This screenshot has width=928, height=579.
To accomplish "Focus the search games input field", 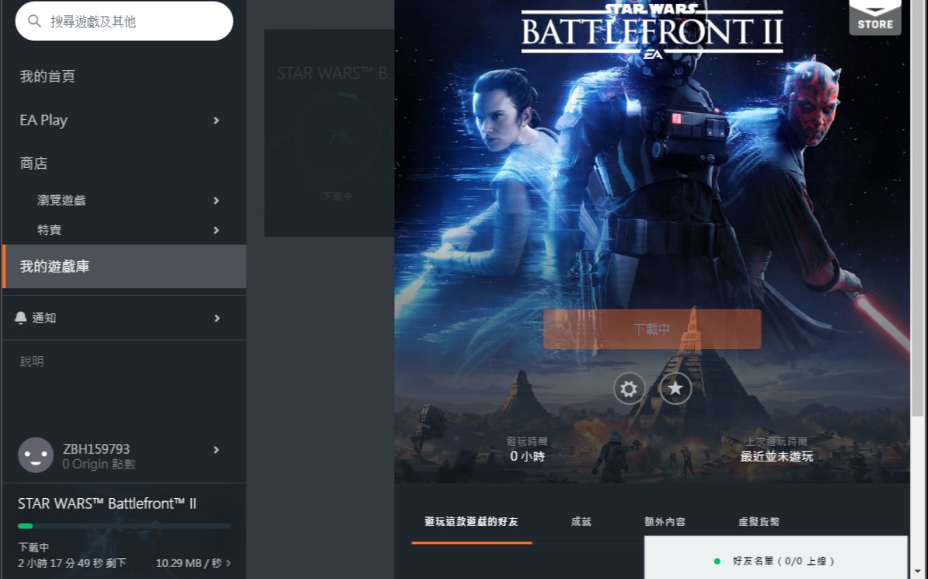I will (124, 22).
